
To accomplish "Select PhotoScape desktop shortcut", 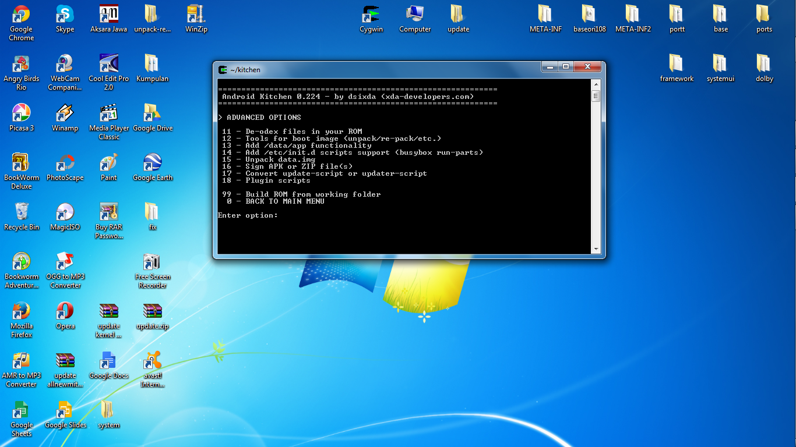I will pos(65,167).
